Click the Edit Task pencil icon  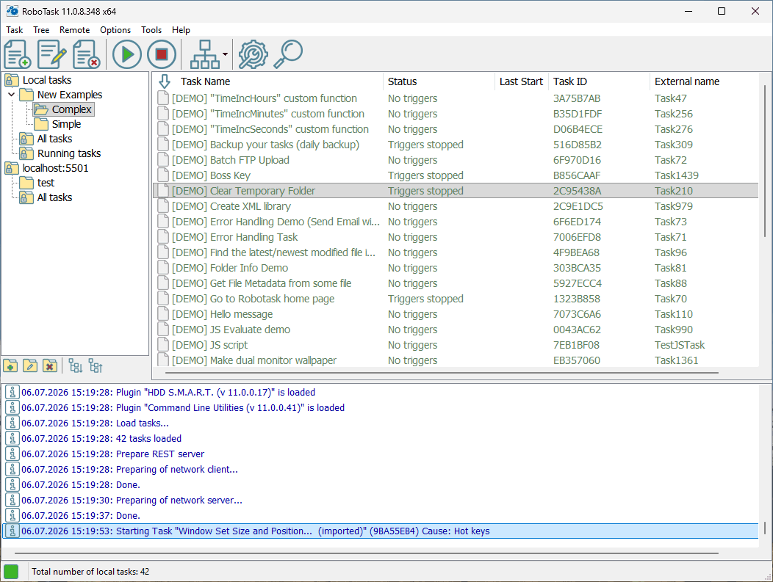click(52, 54)
